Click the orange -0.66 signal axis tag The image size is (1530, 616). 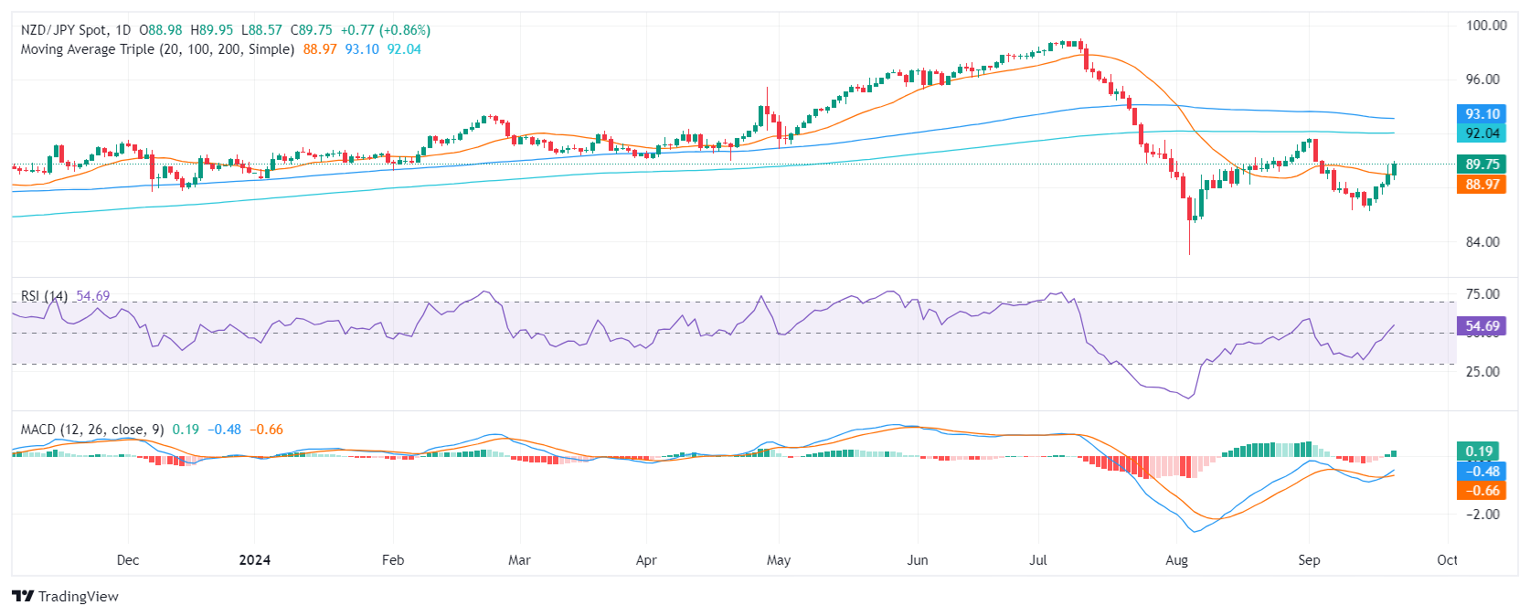(x=1481, y=491)
